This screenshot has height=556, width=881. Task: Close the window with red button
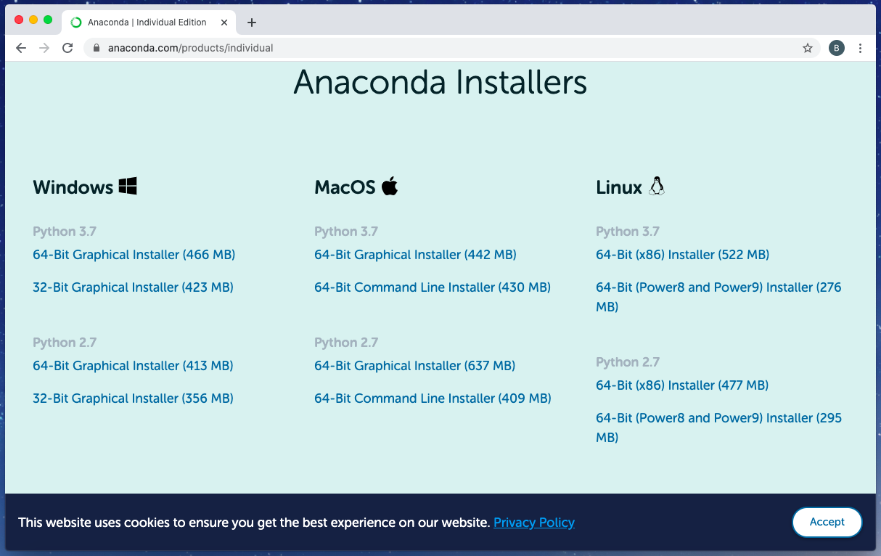(19, 20)
